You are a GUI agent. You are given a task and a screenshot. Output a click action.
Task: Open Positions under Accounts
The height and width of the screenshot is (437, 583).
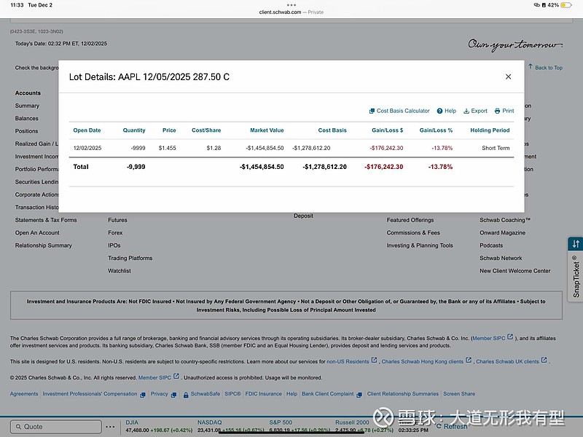point(26,131)
